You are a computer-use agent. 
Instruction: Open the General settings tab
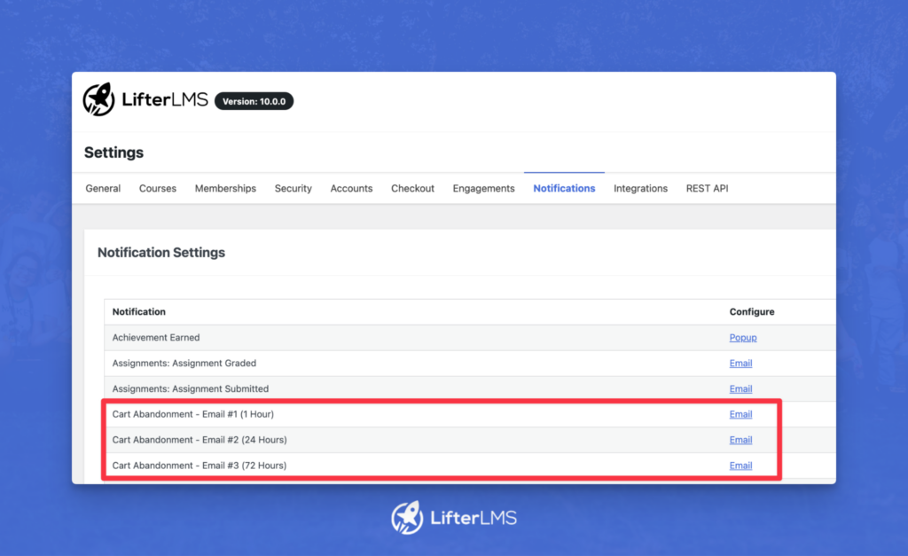103,188
